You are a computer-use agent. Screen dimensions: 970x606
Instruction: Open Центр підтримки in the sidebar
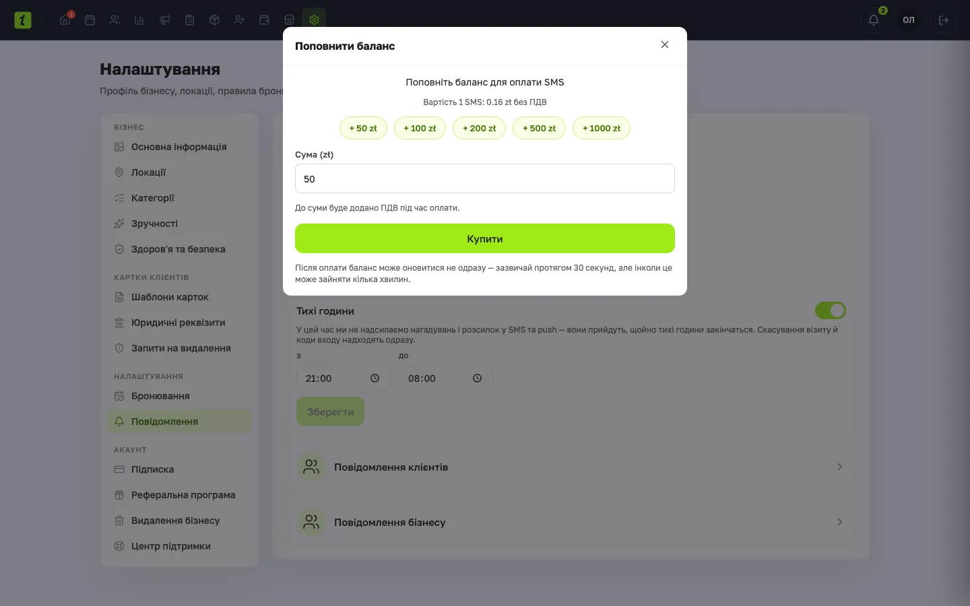coord(179,546)
